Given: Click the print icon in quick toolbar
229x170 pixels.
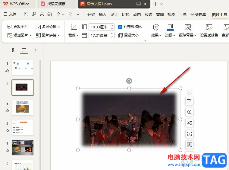Looking at the screenshot, I should (42, 14).
